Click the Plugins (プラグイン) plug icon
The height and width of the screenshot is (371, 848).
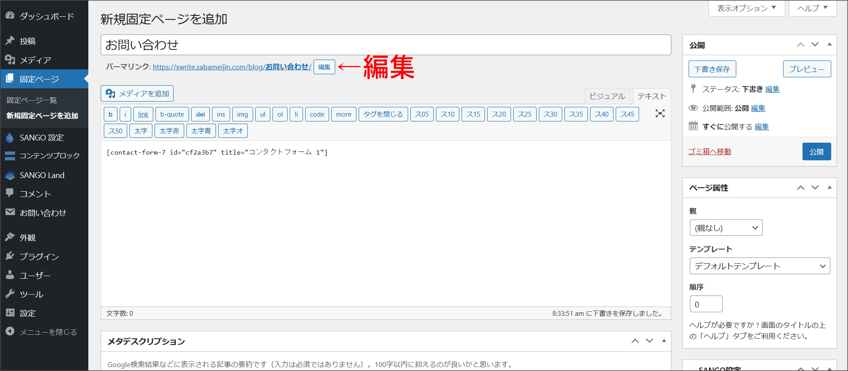click(10, 256)
